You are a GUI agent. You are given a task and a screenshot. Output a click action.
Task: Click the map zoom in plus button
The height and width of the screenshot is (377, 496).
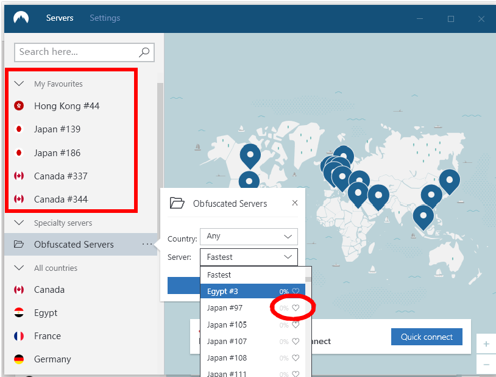(486, 344)
